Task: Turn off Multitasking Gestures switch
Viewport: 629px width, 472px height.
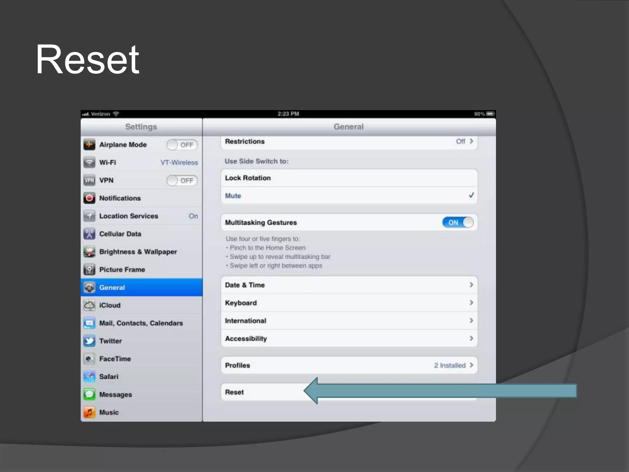Action: tap(458, 222)
